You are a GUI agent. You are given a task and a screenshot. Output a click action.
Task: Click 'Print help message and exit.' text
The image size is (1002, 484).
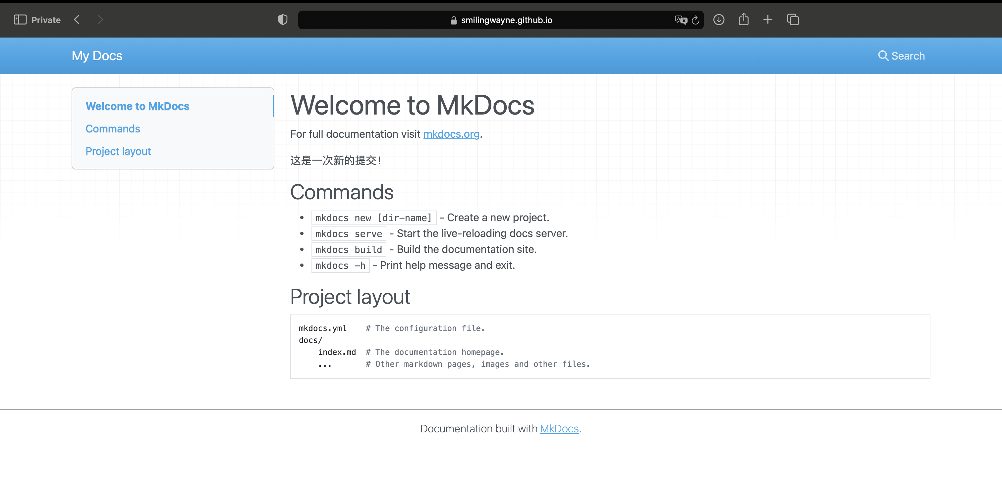[447, 266]
